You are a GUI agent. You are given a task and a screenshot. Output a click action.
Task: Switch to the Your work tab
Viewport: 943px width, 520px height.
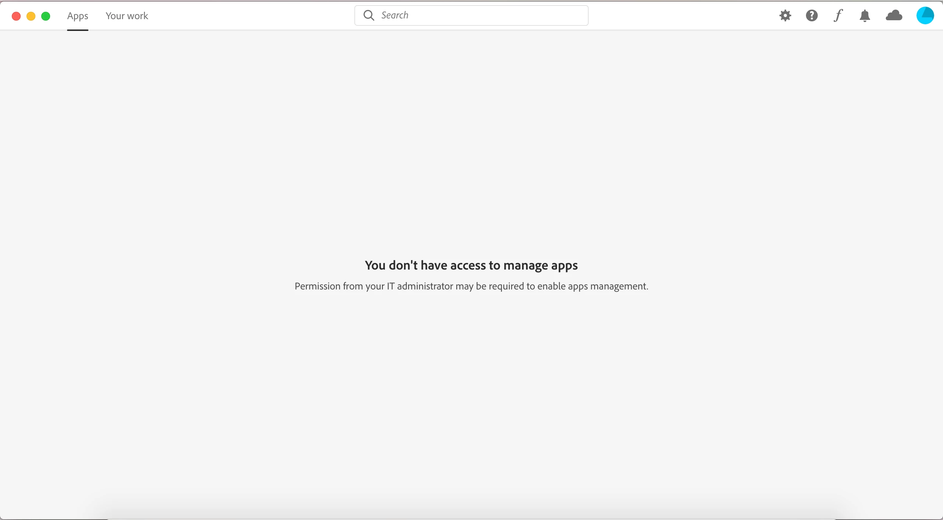click(127, 16)
